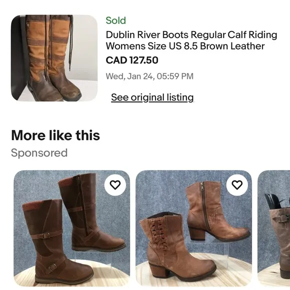Open the sold Dublin River Boots thumbnail

click(54, 58)
